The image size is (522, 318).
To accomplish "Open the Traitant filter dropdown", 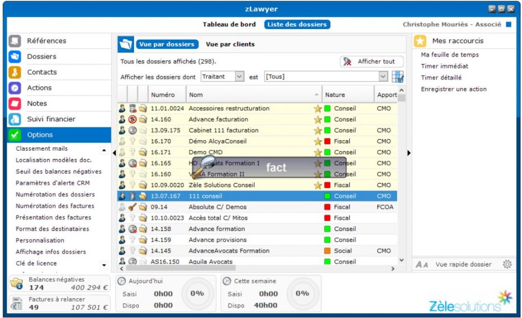I will (239, 77).
